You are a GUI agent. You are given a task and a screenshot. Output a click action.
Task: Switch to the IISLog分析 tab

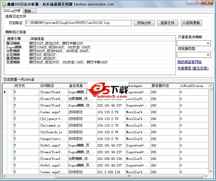(12, 11)
